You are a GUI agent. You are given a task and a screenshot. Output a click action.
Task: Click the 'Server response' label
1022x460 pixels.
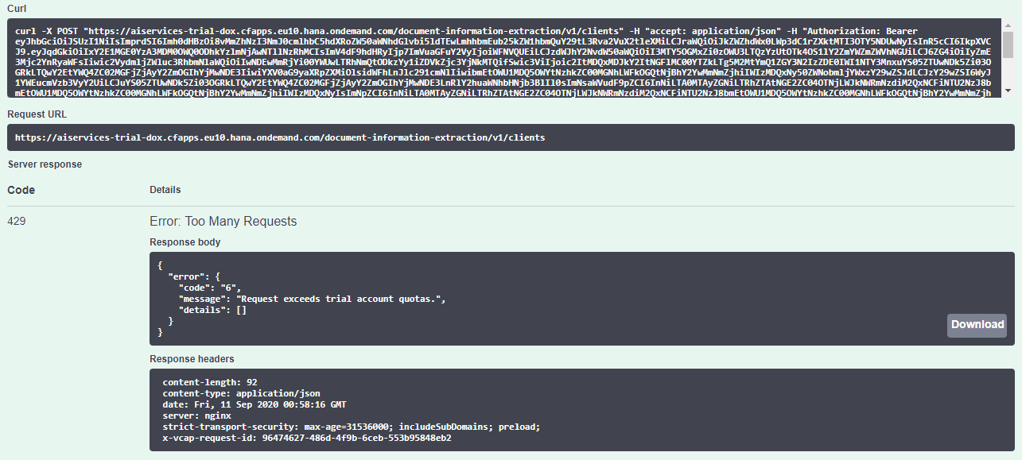45,164
